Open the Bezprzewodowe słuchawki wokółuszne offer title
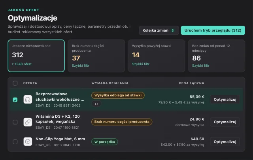253x160 pixels. [60, 97]
